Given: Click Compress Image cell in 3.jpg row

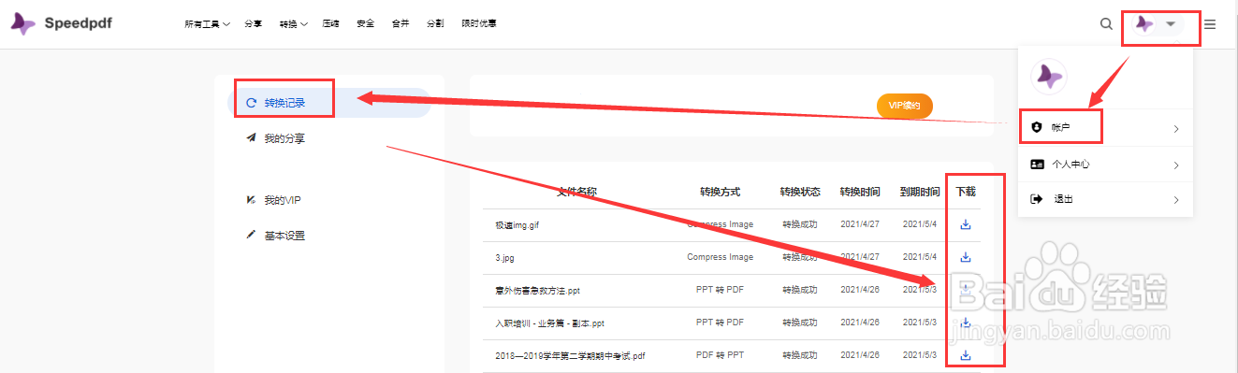Looking at the screenshot, I should click(x=720, y=257).
